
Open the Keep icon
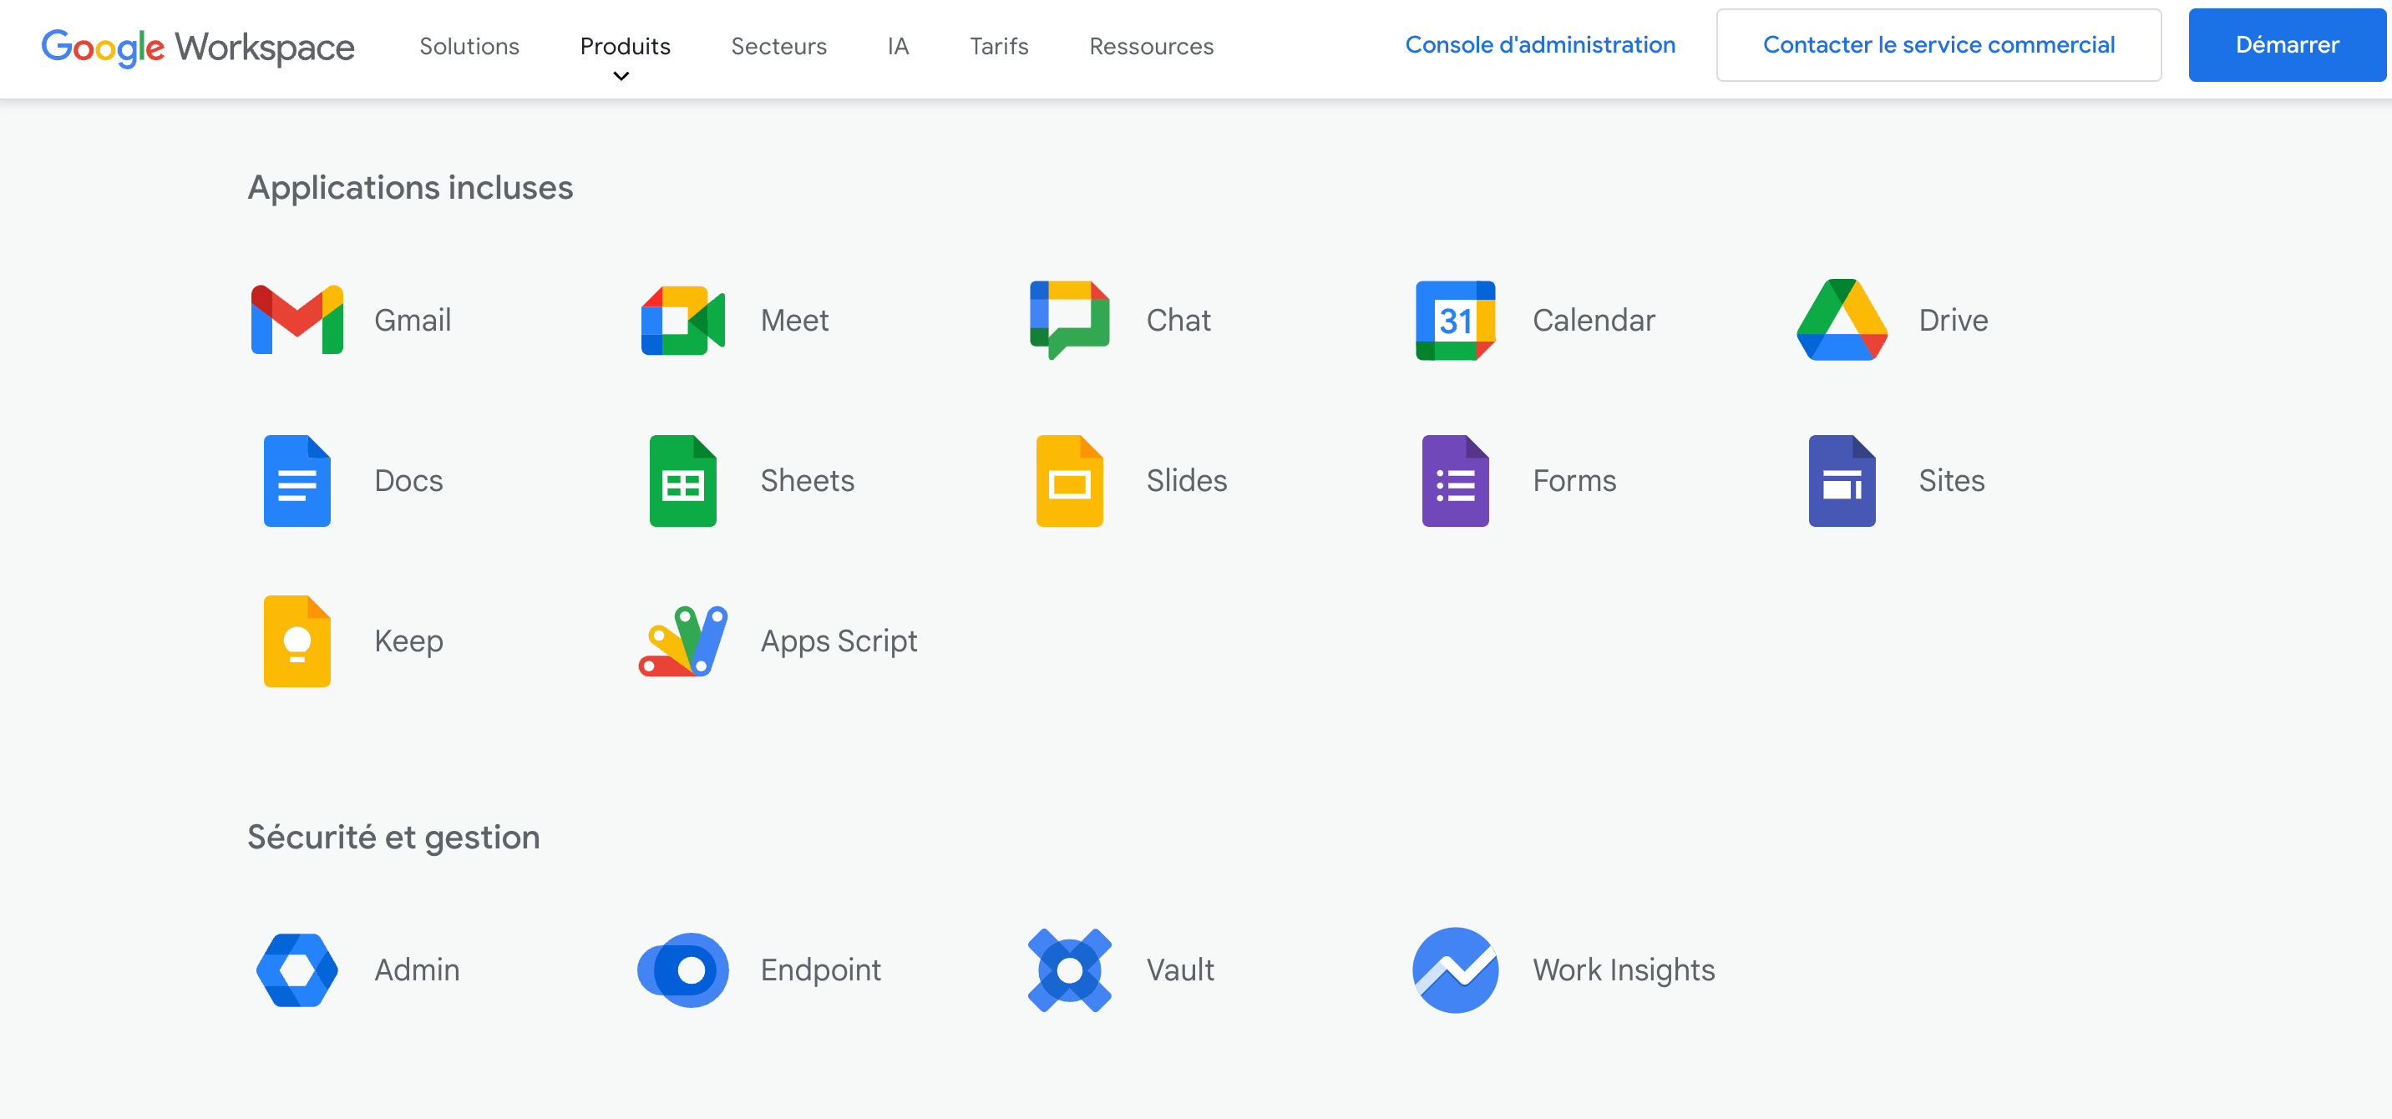click(297, 641)
